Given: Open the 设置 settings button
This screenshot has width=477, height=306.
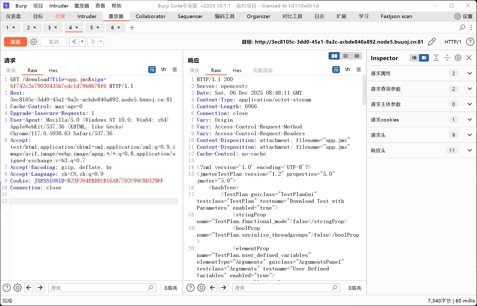Looking at the screenshot, I should [463, 16].
